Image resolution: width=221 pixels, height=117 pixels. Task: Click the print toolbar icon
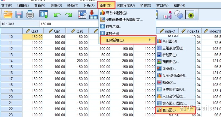30,14
